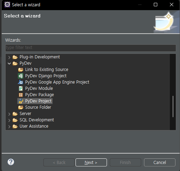
Task: Expand the Server category
Action: point(9,114)
